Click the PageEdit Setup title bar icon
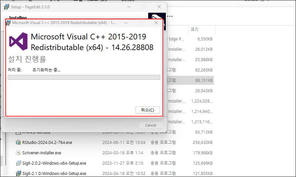 coord(6,7)
